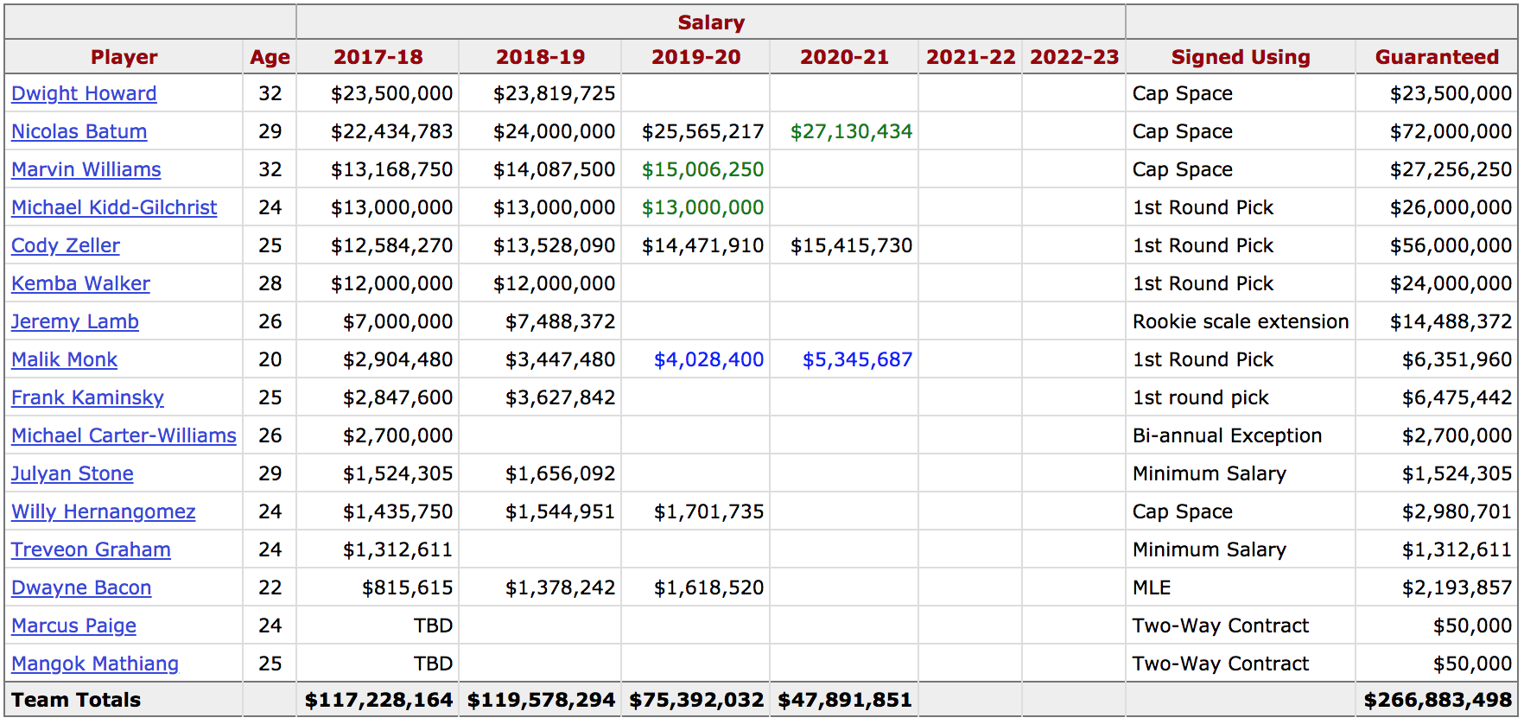Select the 2018-19 column header
This screenshot has width=1524, height=724.
540,57
